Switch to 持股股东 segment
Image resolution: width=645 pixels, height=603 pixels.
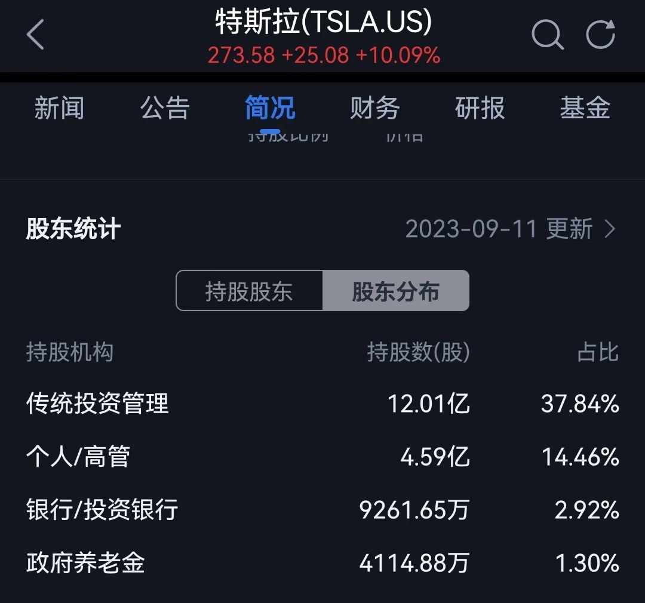coord(249,291)
